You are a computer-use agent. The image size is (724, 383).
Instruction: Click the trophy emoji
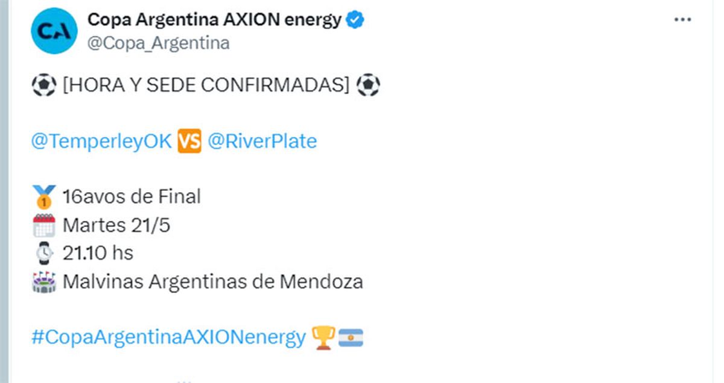coord(323,338)
